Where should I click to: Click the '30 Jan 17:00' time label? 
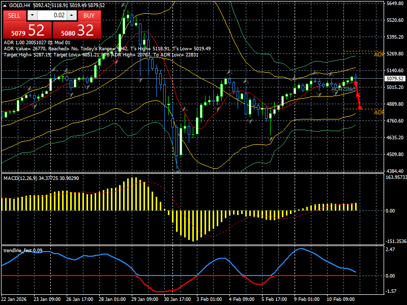pos(177,299)
